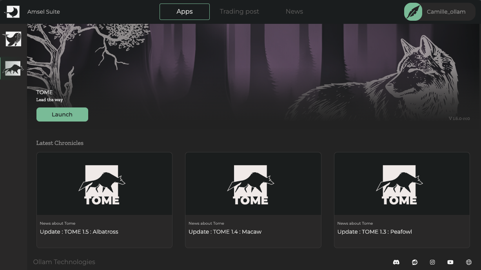Image resolution: width=481 pixels, height=270 pixels.
Task: Open the TOME 1.5 Albatross update article
Action: [79, 232]
